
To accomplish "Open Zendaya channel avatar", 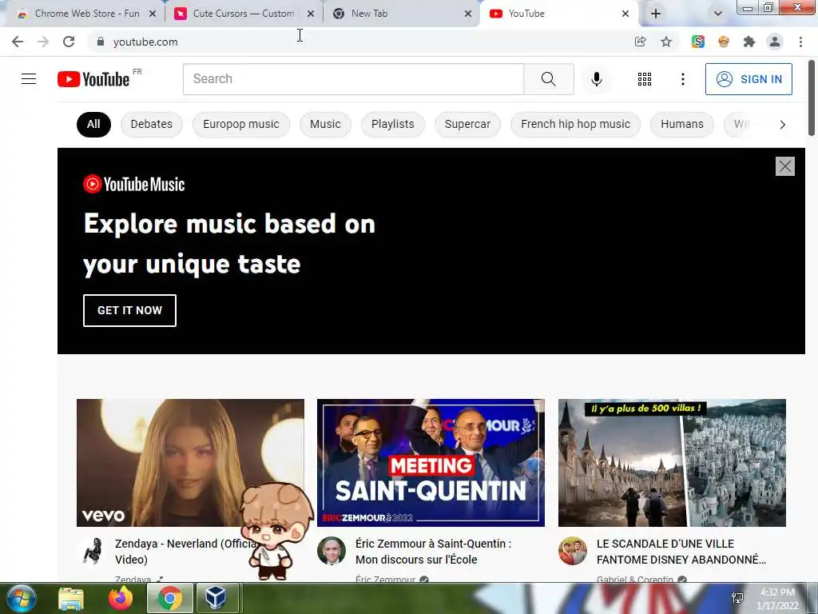I will tap(93, 551).
